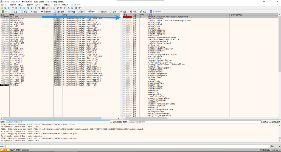The image size is (281, 152).
Task: Click the Trace Over down-arrow icon
Action: point(31,8)
